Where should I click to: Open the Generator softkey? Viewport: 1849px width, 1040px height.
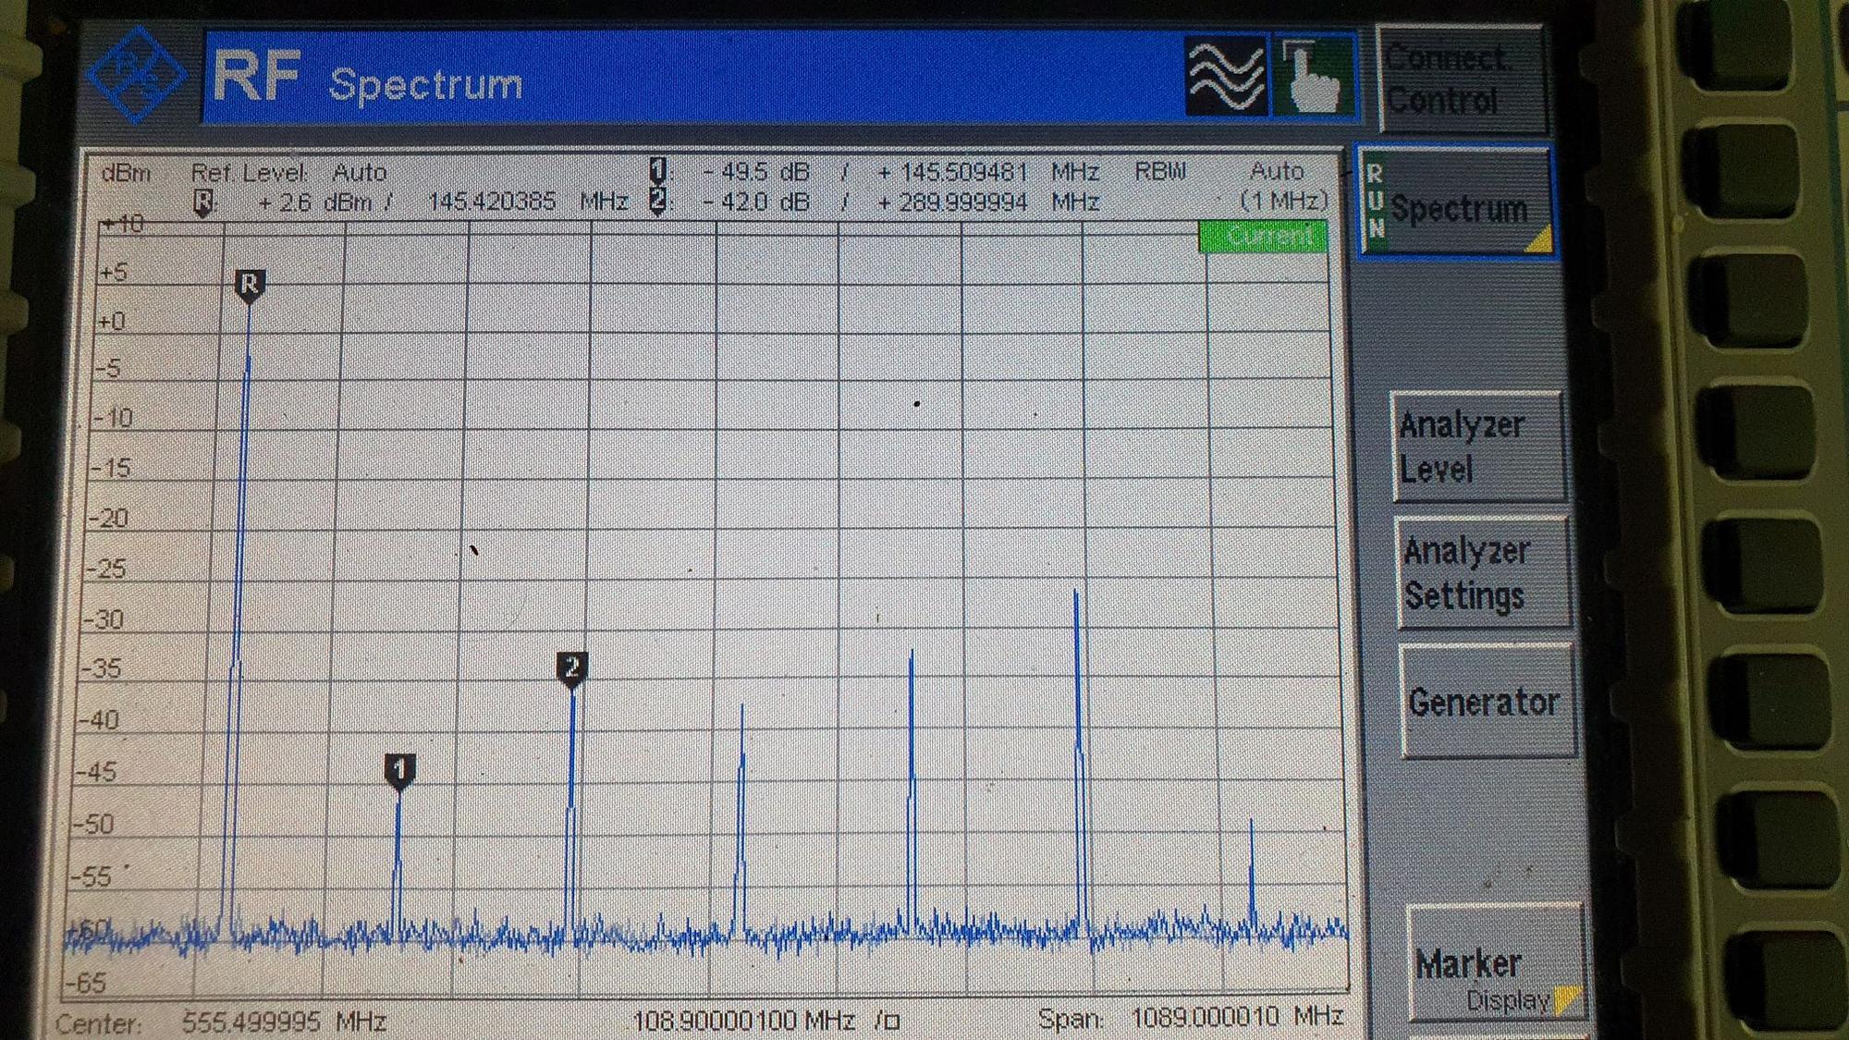click(1487, 703)
